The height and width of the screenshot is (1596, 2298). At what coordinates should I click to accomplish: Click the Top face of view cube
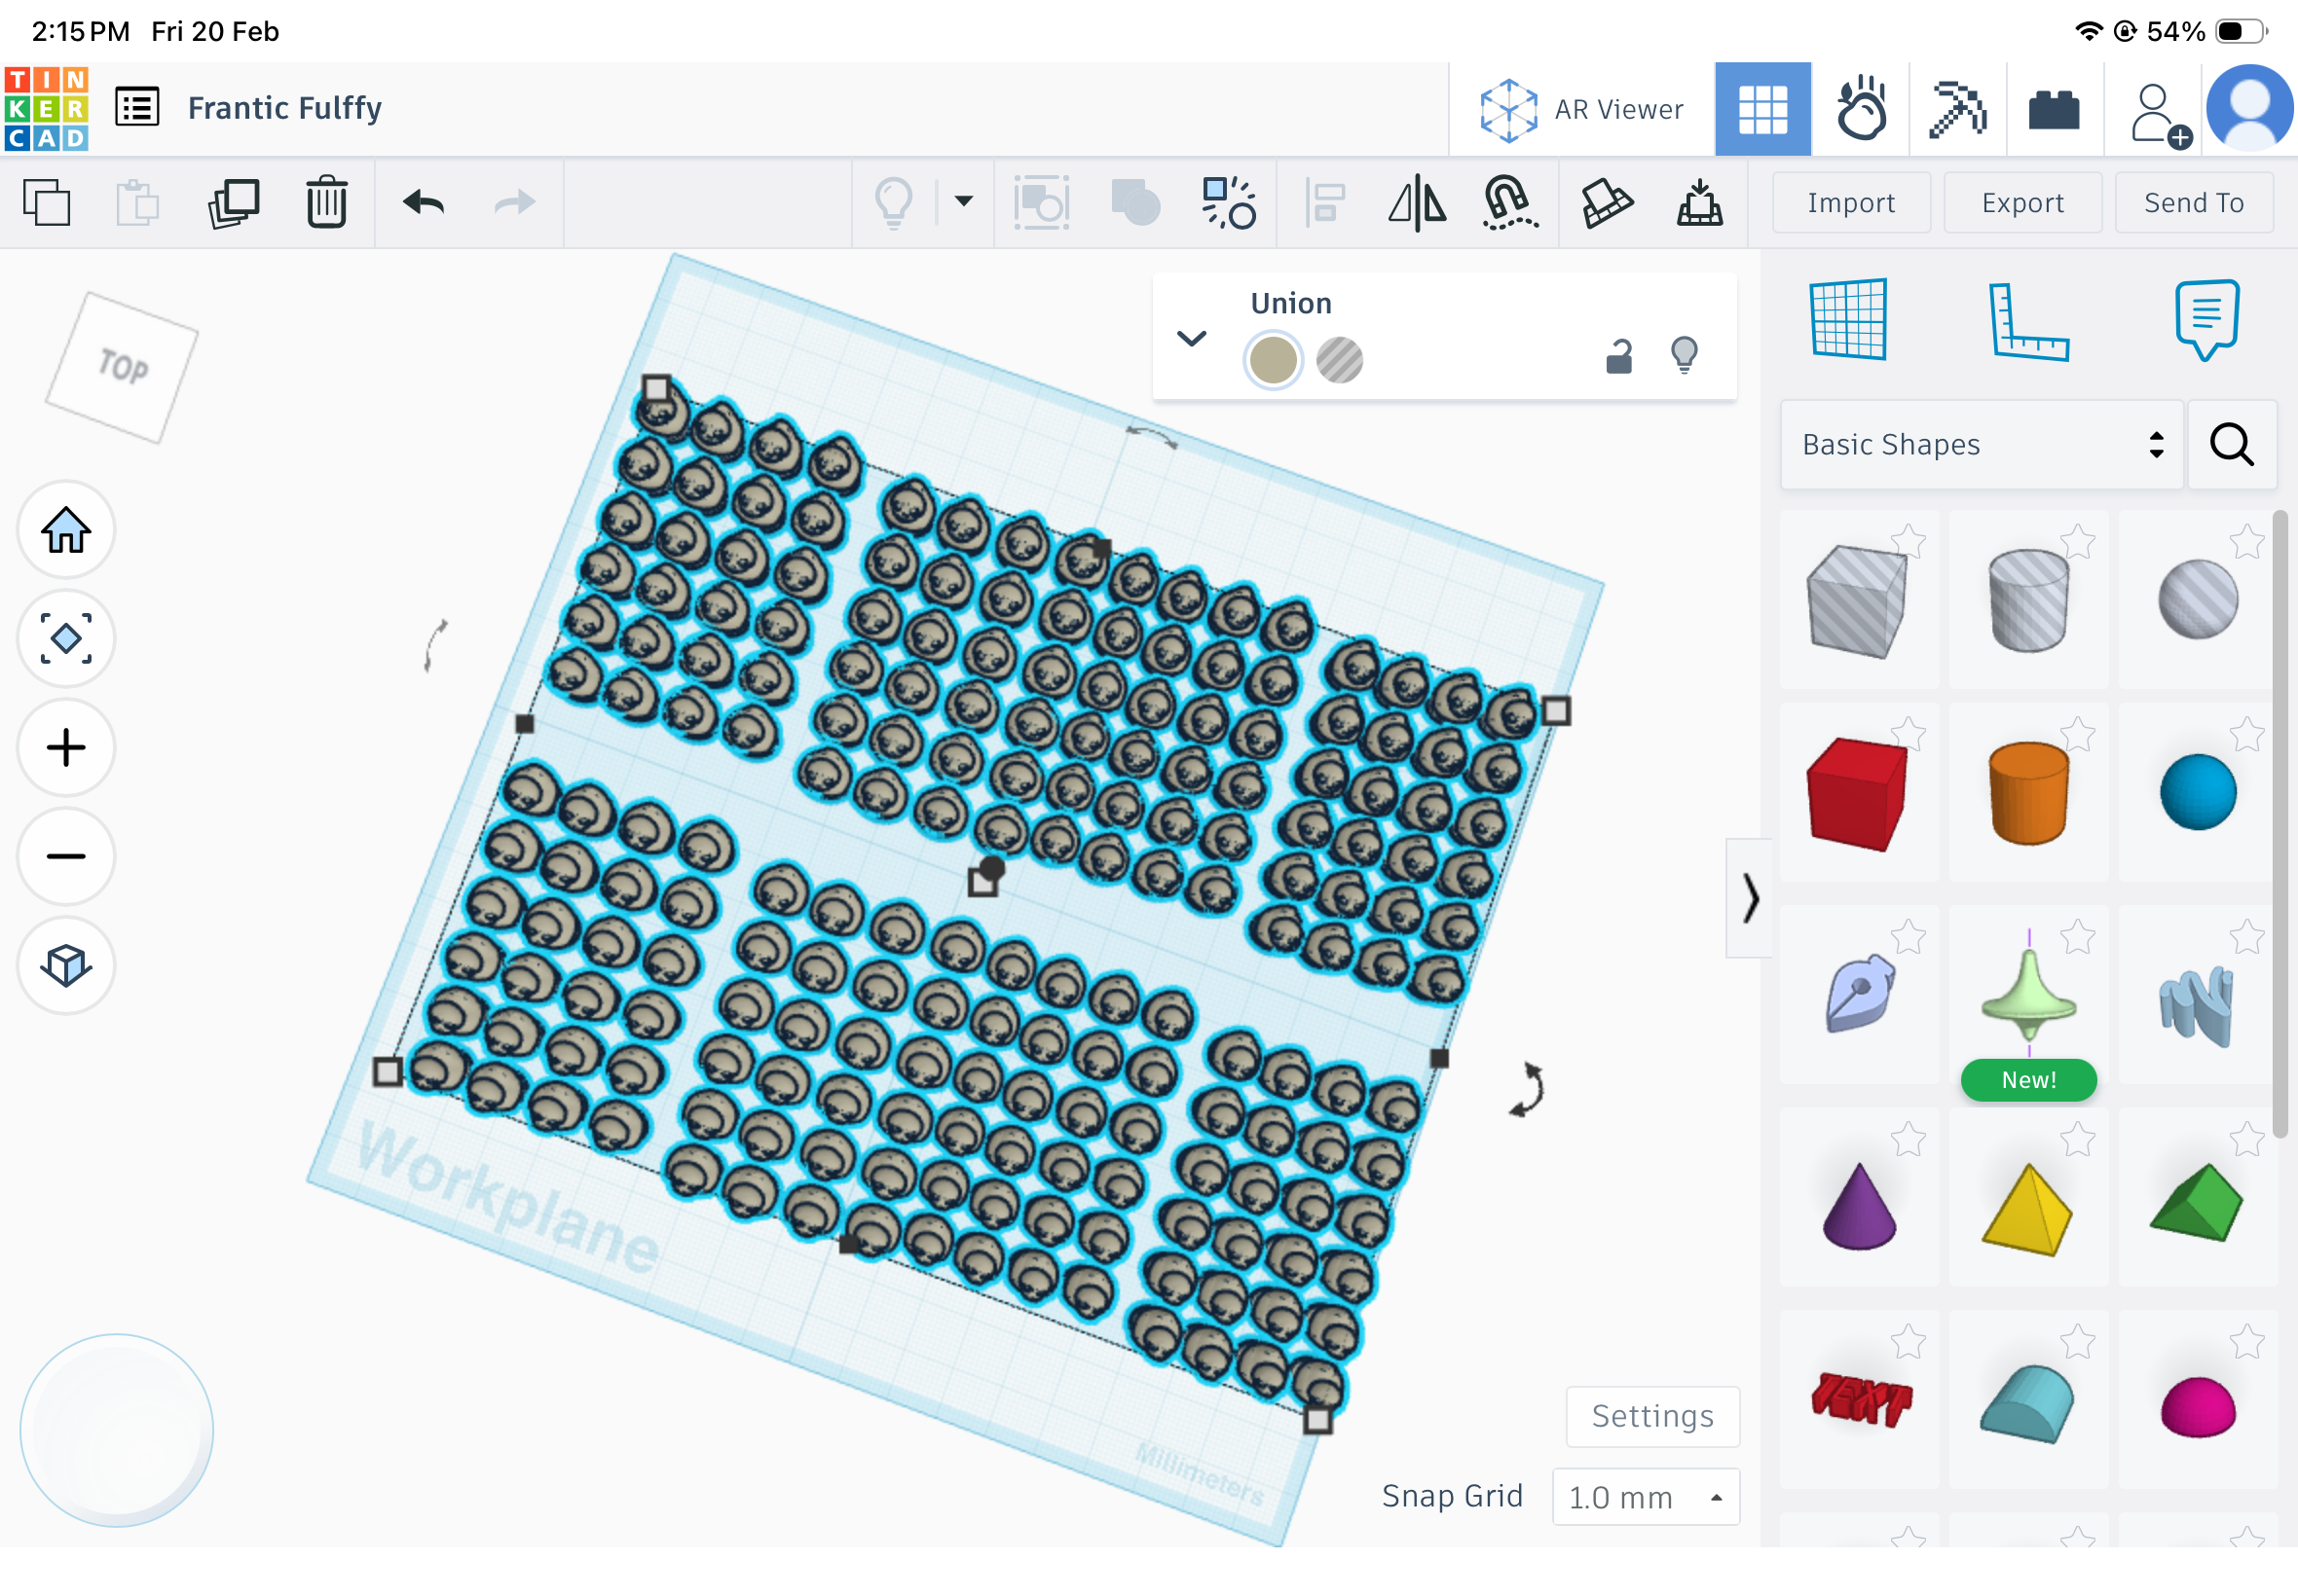(x=122, y=367)
